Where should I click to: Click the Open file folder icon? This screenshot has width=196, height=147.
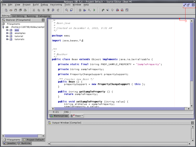pyautogui.click(x=11, y=10)
